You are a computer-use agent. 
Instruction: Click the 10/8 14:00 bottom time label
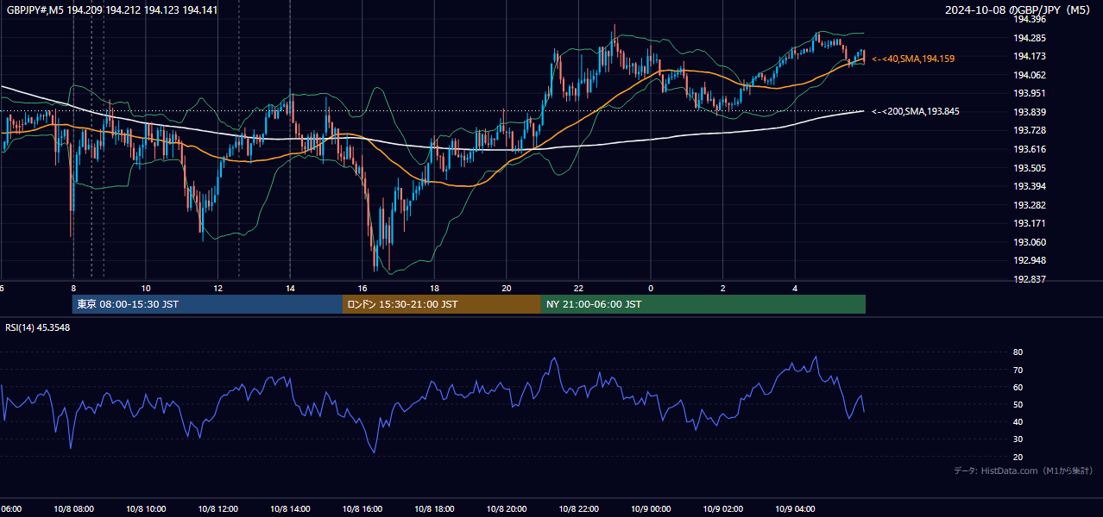pos(290,509)
